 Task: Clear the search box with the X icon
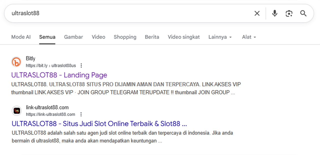pos(257,13)
